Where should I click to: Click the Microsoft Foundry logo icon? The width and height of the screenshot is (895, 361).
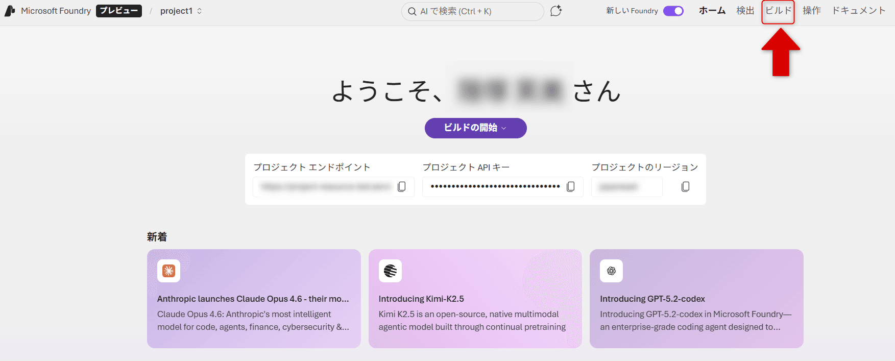point(10,11)
